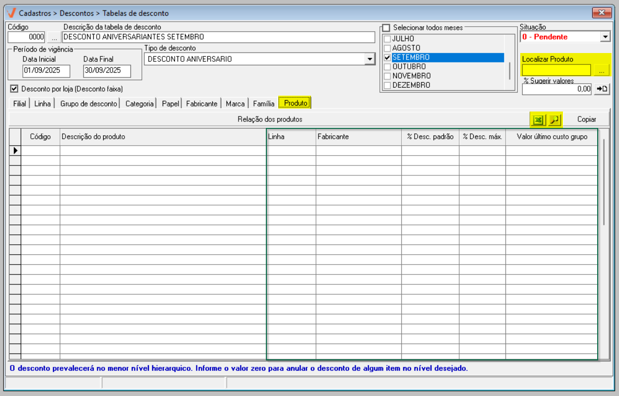Uncheck the SETEMBRO month checkbox
The width and height of the screenshot is (619, 396).
click(387, 57)
